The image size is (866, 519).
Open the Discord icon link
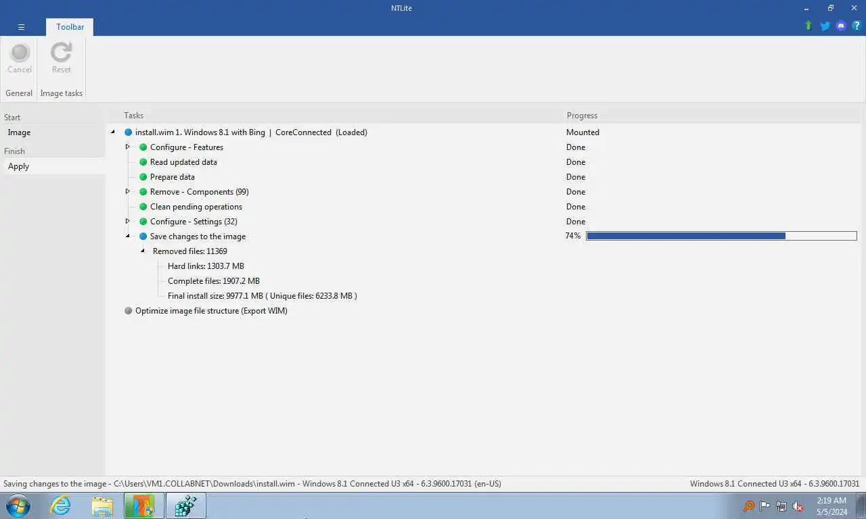click(841, 26)
